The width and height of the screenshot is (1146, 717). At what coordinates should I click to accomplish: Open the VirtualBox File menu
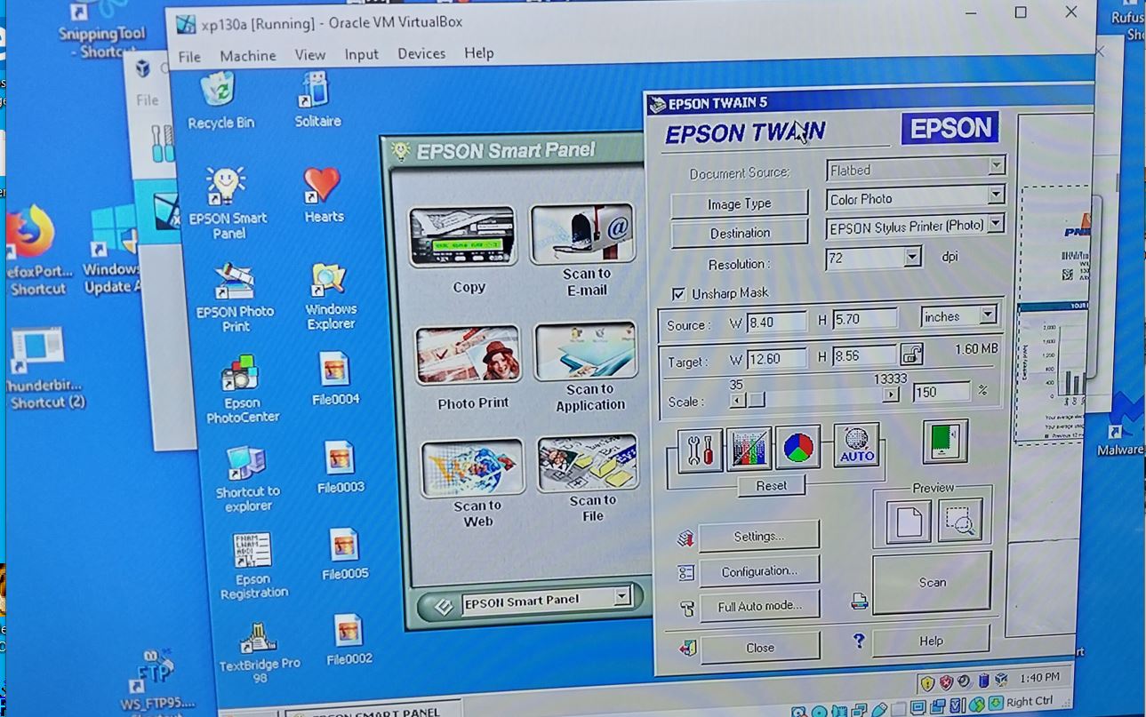[x=189, y=56]
